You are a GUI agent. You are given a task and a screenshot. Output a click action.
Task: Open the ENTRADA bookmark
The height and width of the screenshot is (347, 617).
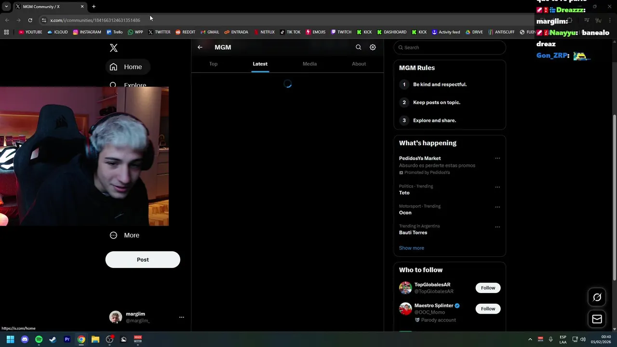(x=236, y=32)
